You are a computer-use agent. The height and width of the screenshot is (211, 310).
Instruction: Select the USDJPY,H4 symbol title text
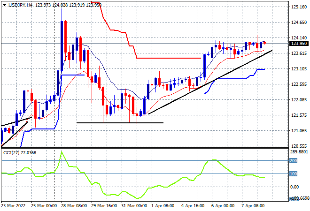[20, 5]
